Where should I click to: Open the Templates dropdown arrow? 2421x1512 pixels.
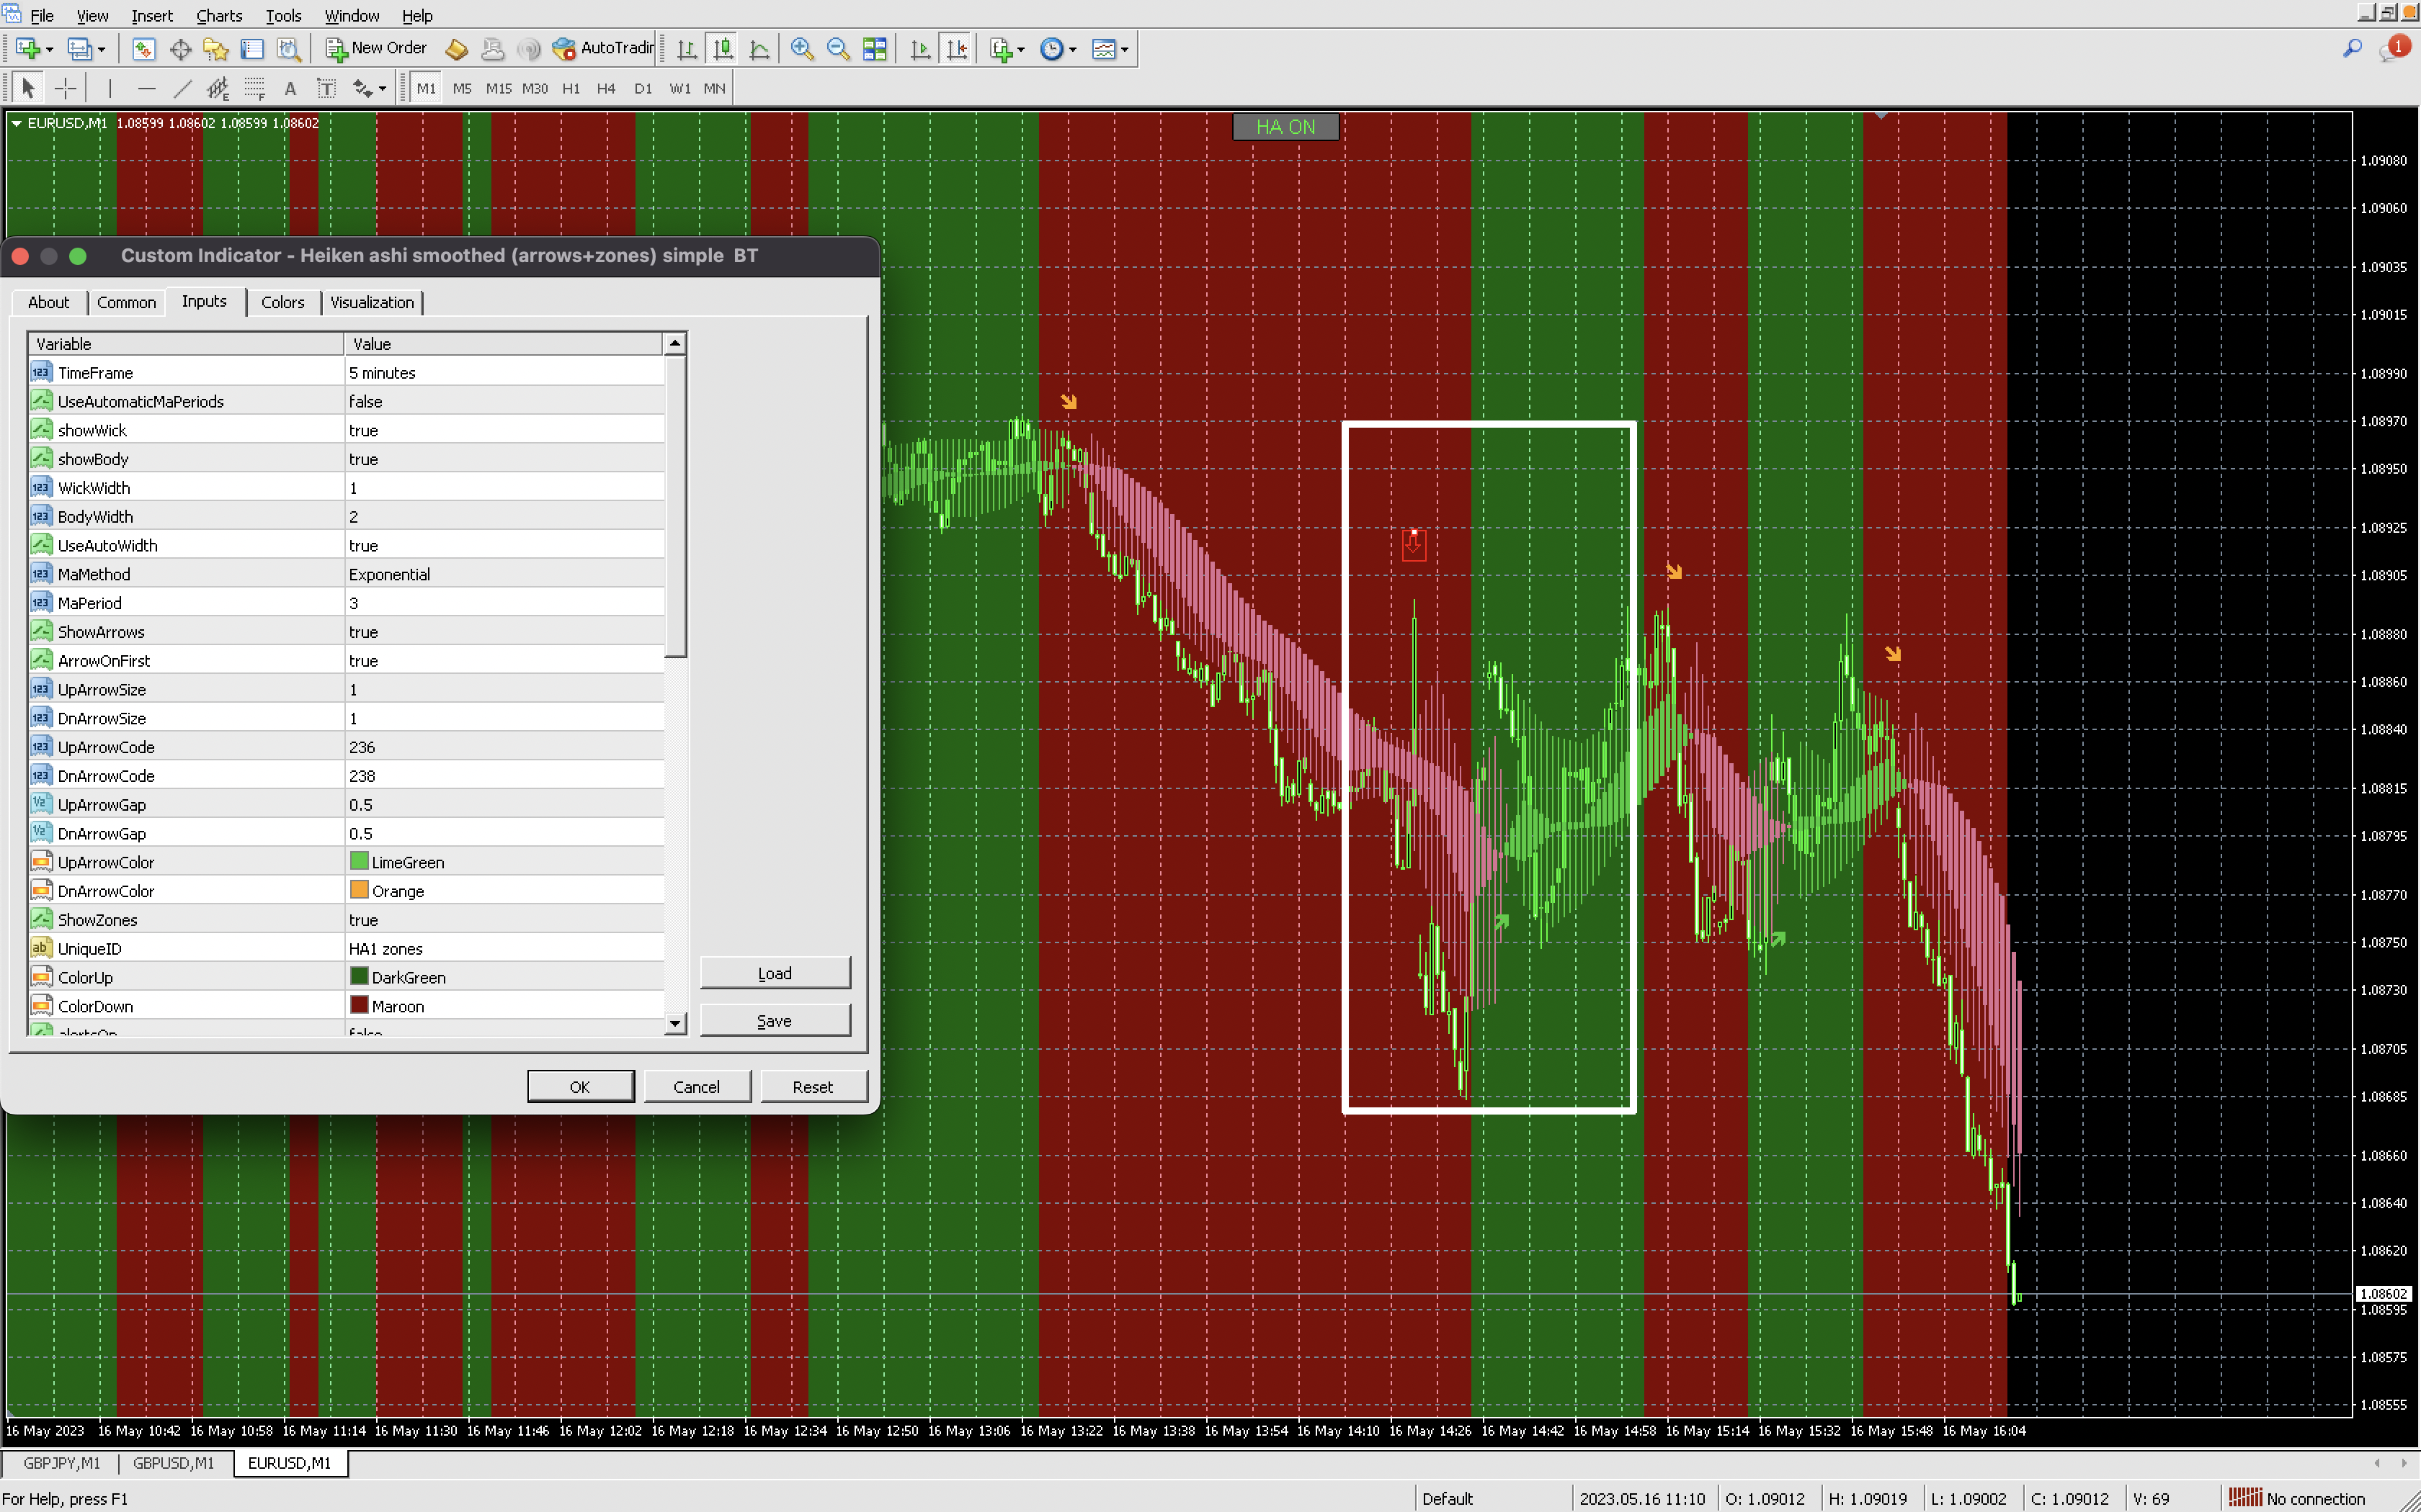coord(1125,48)
